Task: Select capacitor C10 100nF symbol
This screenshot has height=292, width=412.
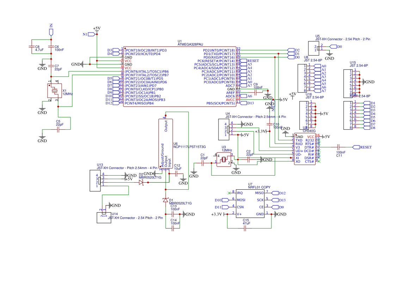Action: point(270,124)
